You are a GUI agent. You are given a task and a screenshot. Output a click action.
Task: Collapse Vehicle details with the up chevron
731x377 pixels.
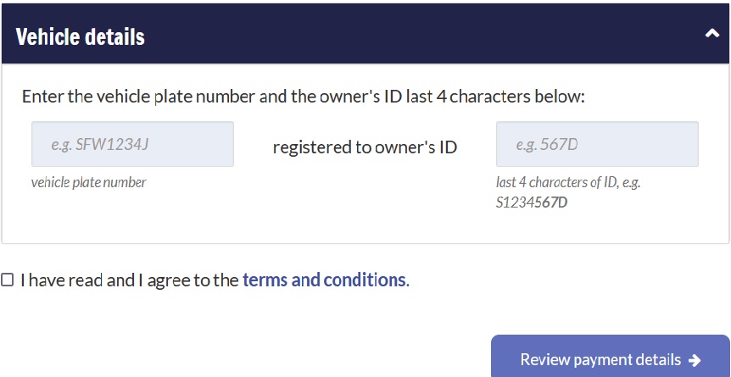[x=711, y=34]
